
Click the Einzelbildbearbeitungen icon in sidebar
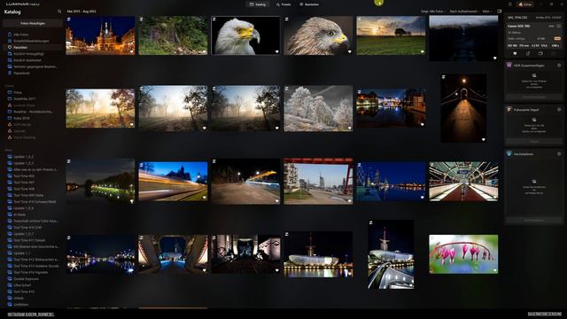[x=10, y=41]
